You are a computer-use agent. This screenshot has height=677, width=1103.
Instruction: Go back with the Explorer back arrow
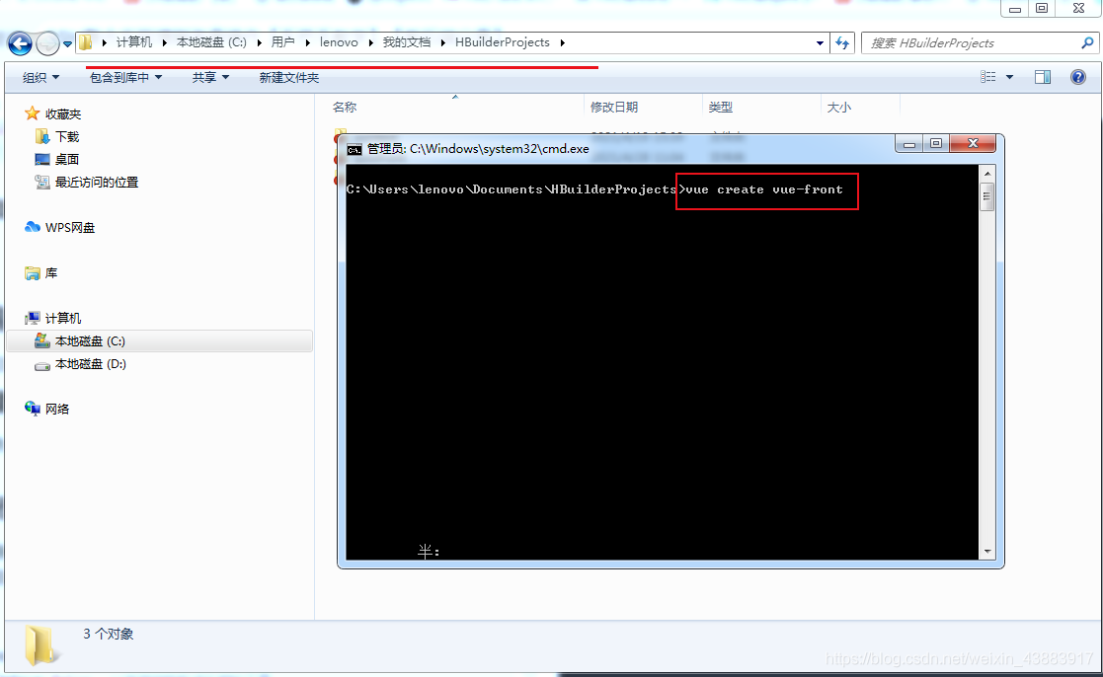pos(20,43)
